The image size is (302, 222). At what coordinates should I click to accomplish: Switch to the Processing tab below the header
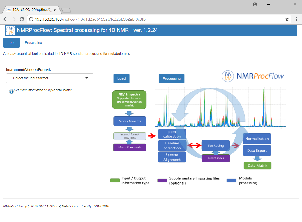(x=33, y=43)
